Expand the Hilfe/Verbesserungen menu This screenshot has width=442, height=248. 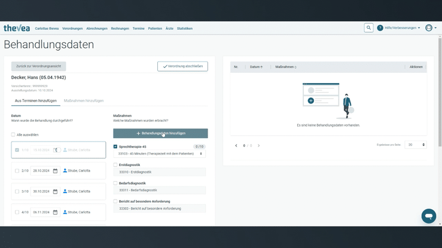click(398, 28)
